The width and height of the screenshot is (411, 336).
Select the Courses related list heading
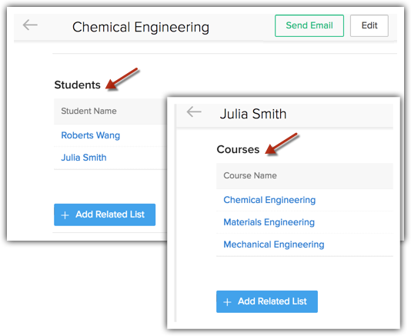coord(238,149)
